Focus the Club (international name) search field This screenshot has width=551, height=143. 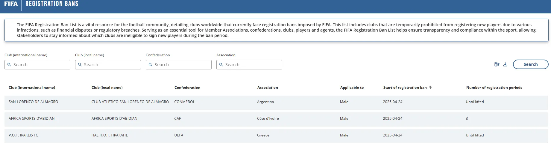click(40, 65)
